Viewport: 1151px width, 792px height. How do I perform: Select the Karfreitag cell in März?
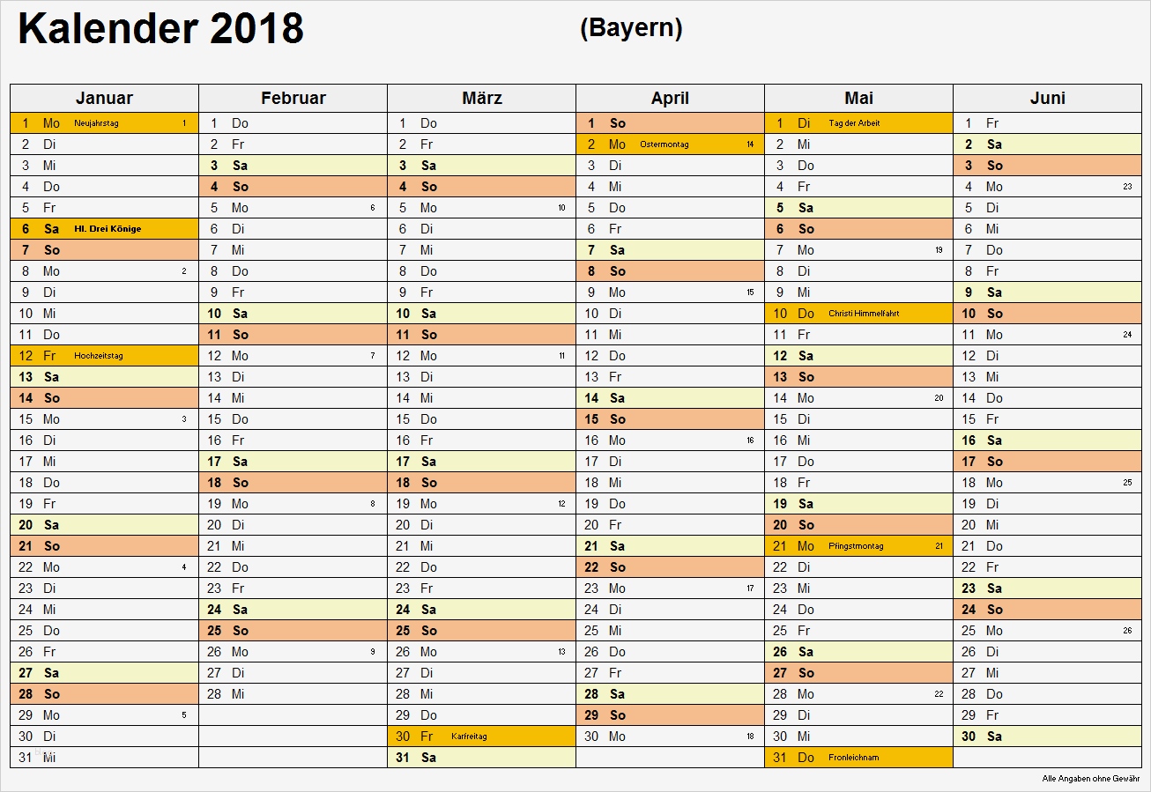(x=469, y=736)
